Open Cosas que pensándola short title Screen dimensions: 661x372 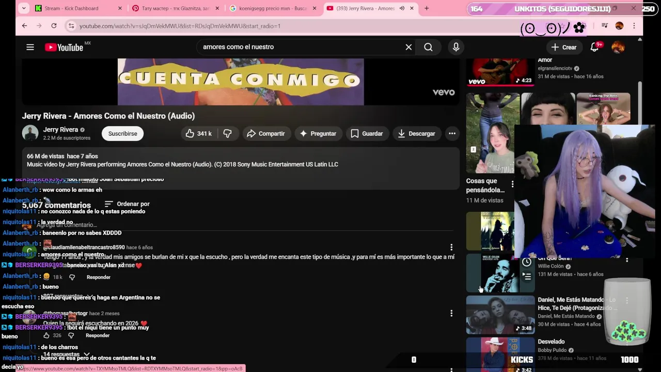click(485, 185)
